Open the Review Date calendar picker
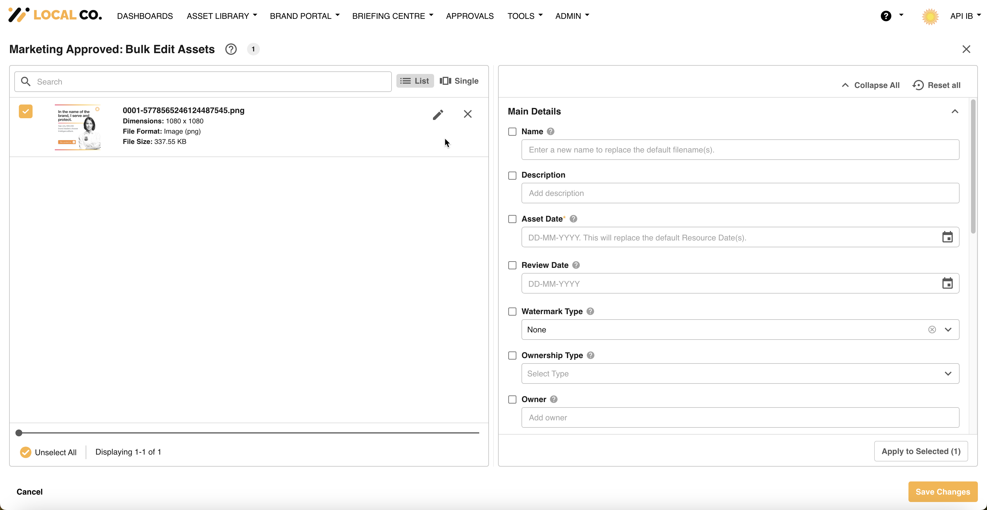 (x=947, y=284)
